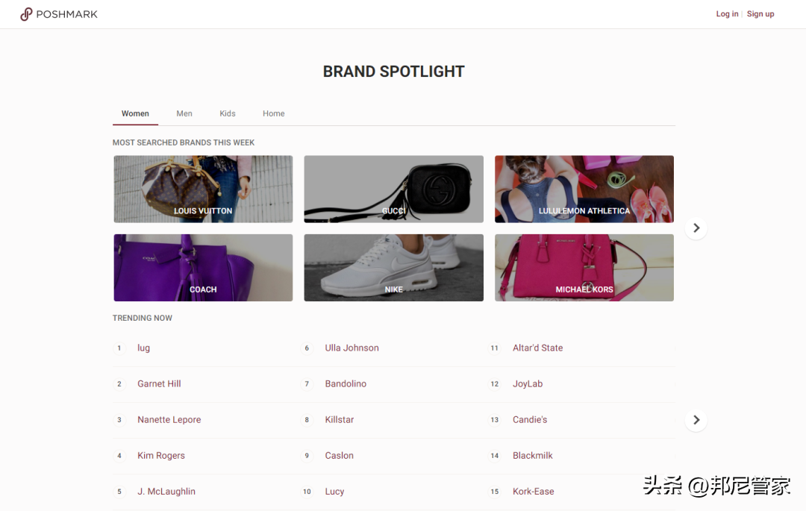View the Michael Kors brand tile
Viewport: 806px width, 511px height.
(x=584, y=268)
